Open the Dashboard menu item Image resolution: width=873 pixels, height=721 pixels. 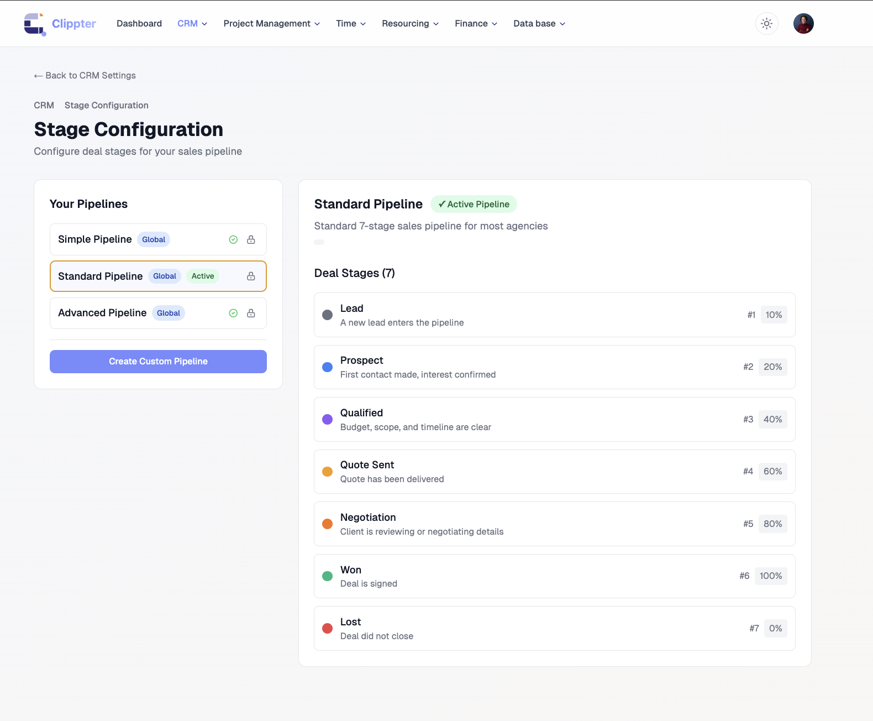click(139, 24)
